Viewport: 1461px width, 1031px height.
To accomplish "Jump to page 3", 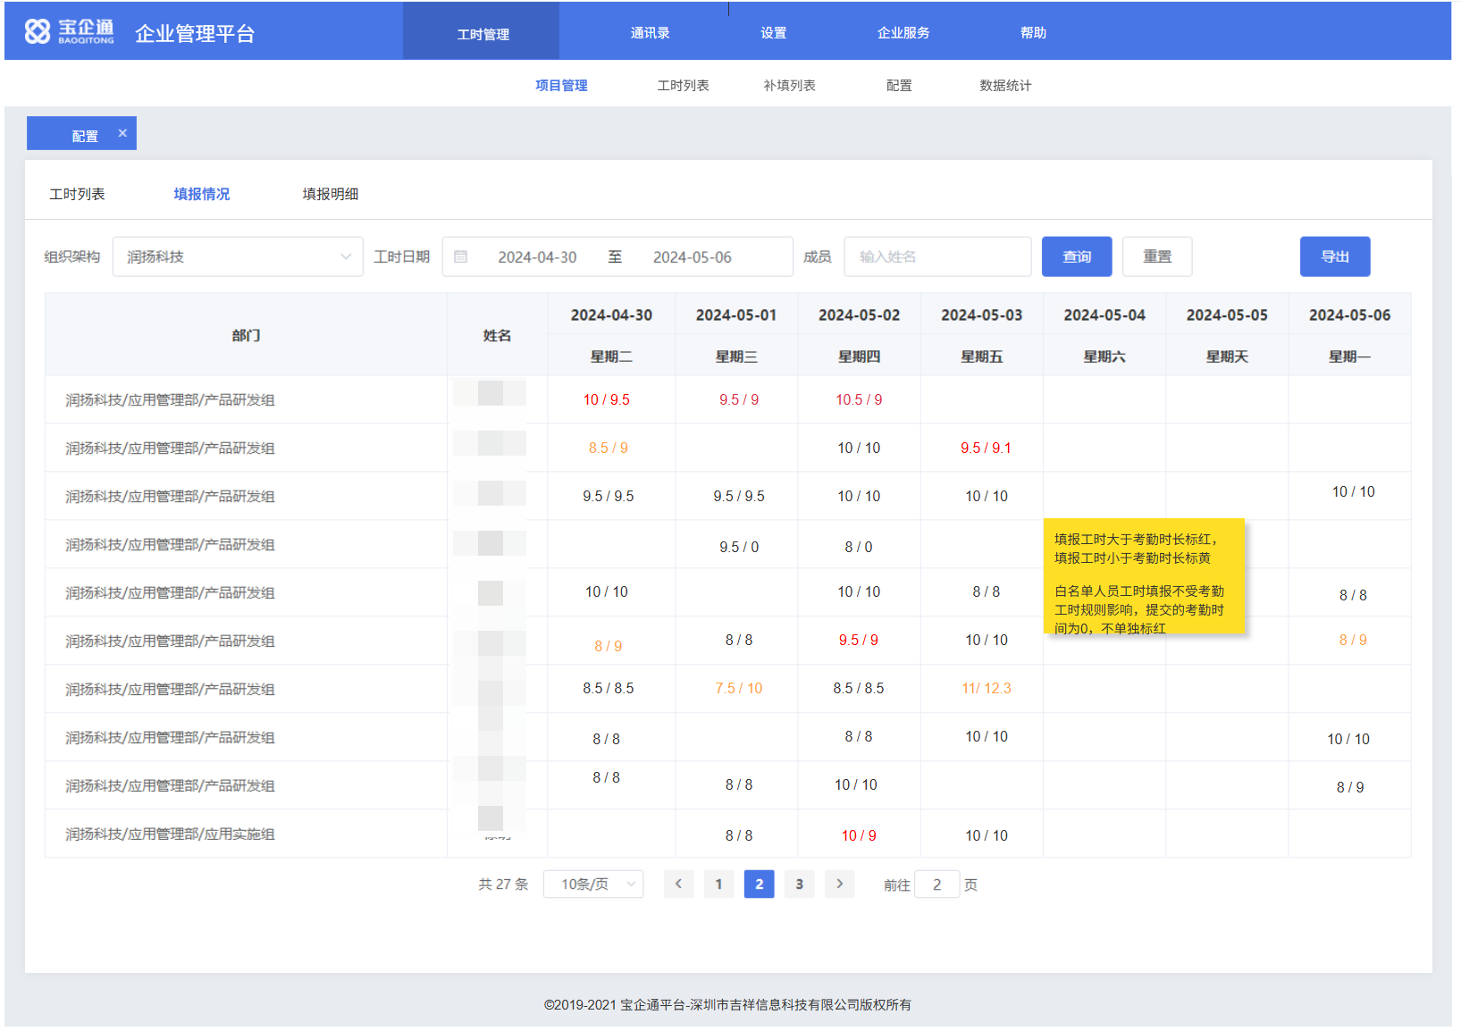I will click(799, 884).
